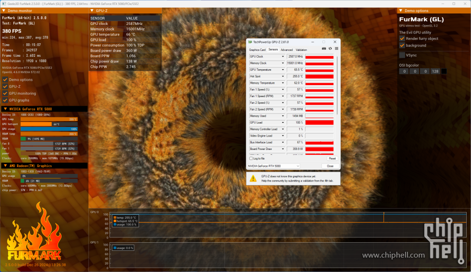This screenshot has width=471, height=272.
Task: Click the GPU-Z title bar app icon
Action: pyautogui.click(x=250, y=42)
